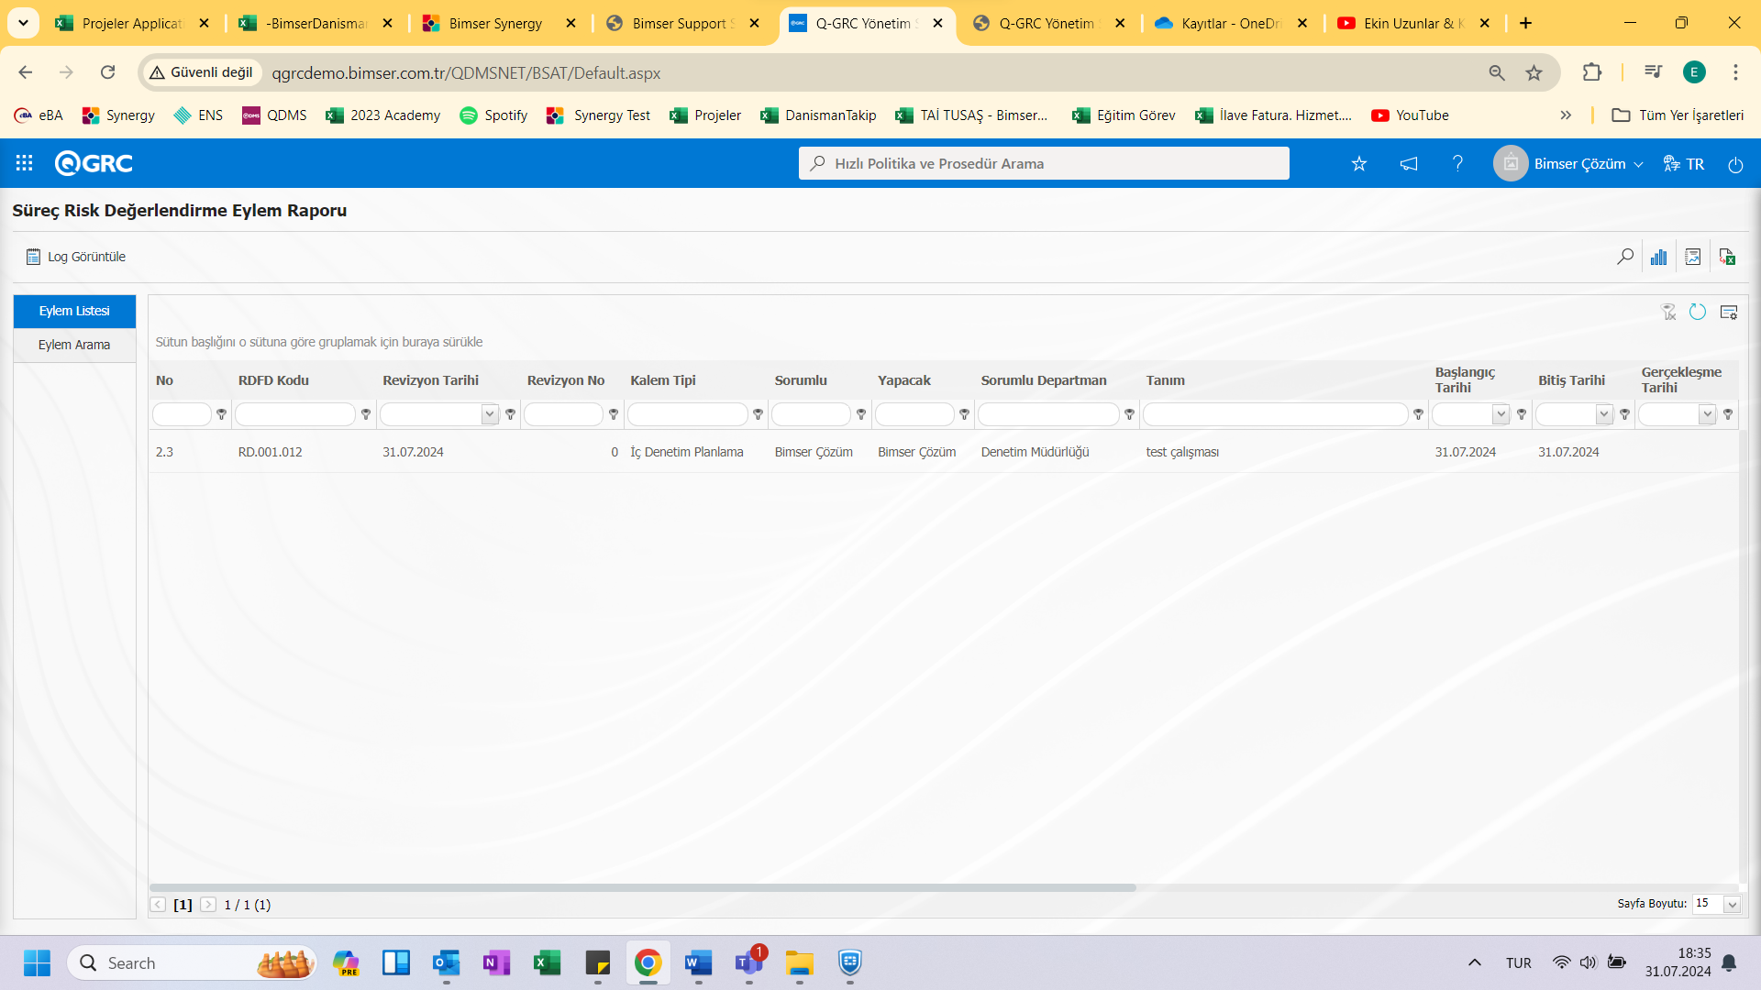
Task: Click the Q-GRC home logo icon
Action: tap(94, 163)
